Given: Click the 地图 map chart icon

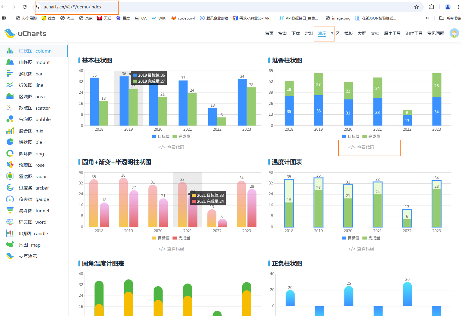Looking at the screenshot, I should coord(10,245).
